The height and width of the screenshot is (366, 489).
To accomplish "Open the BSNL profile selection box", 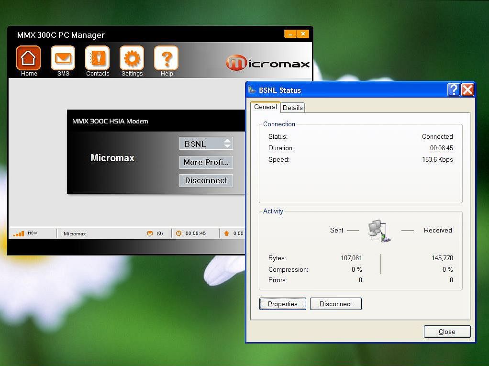I will [x=206, y=144].
